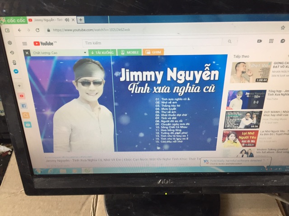Screen dimensions: 289x216
Task: Click the TẢI XUỐNG download button
Action: [x=101, y=53]
